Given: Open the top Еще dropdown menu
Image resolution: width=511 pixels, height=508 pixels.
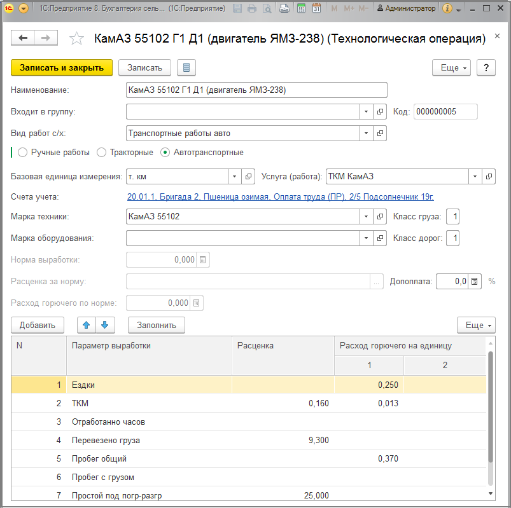Looking at the screenshot, I should (451, 68).
